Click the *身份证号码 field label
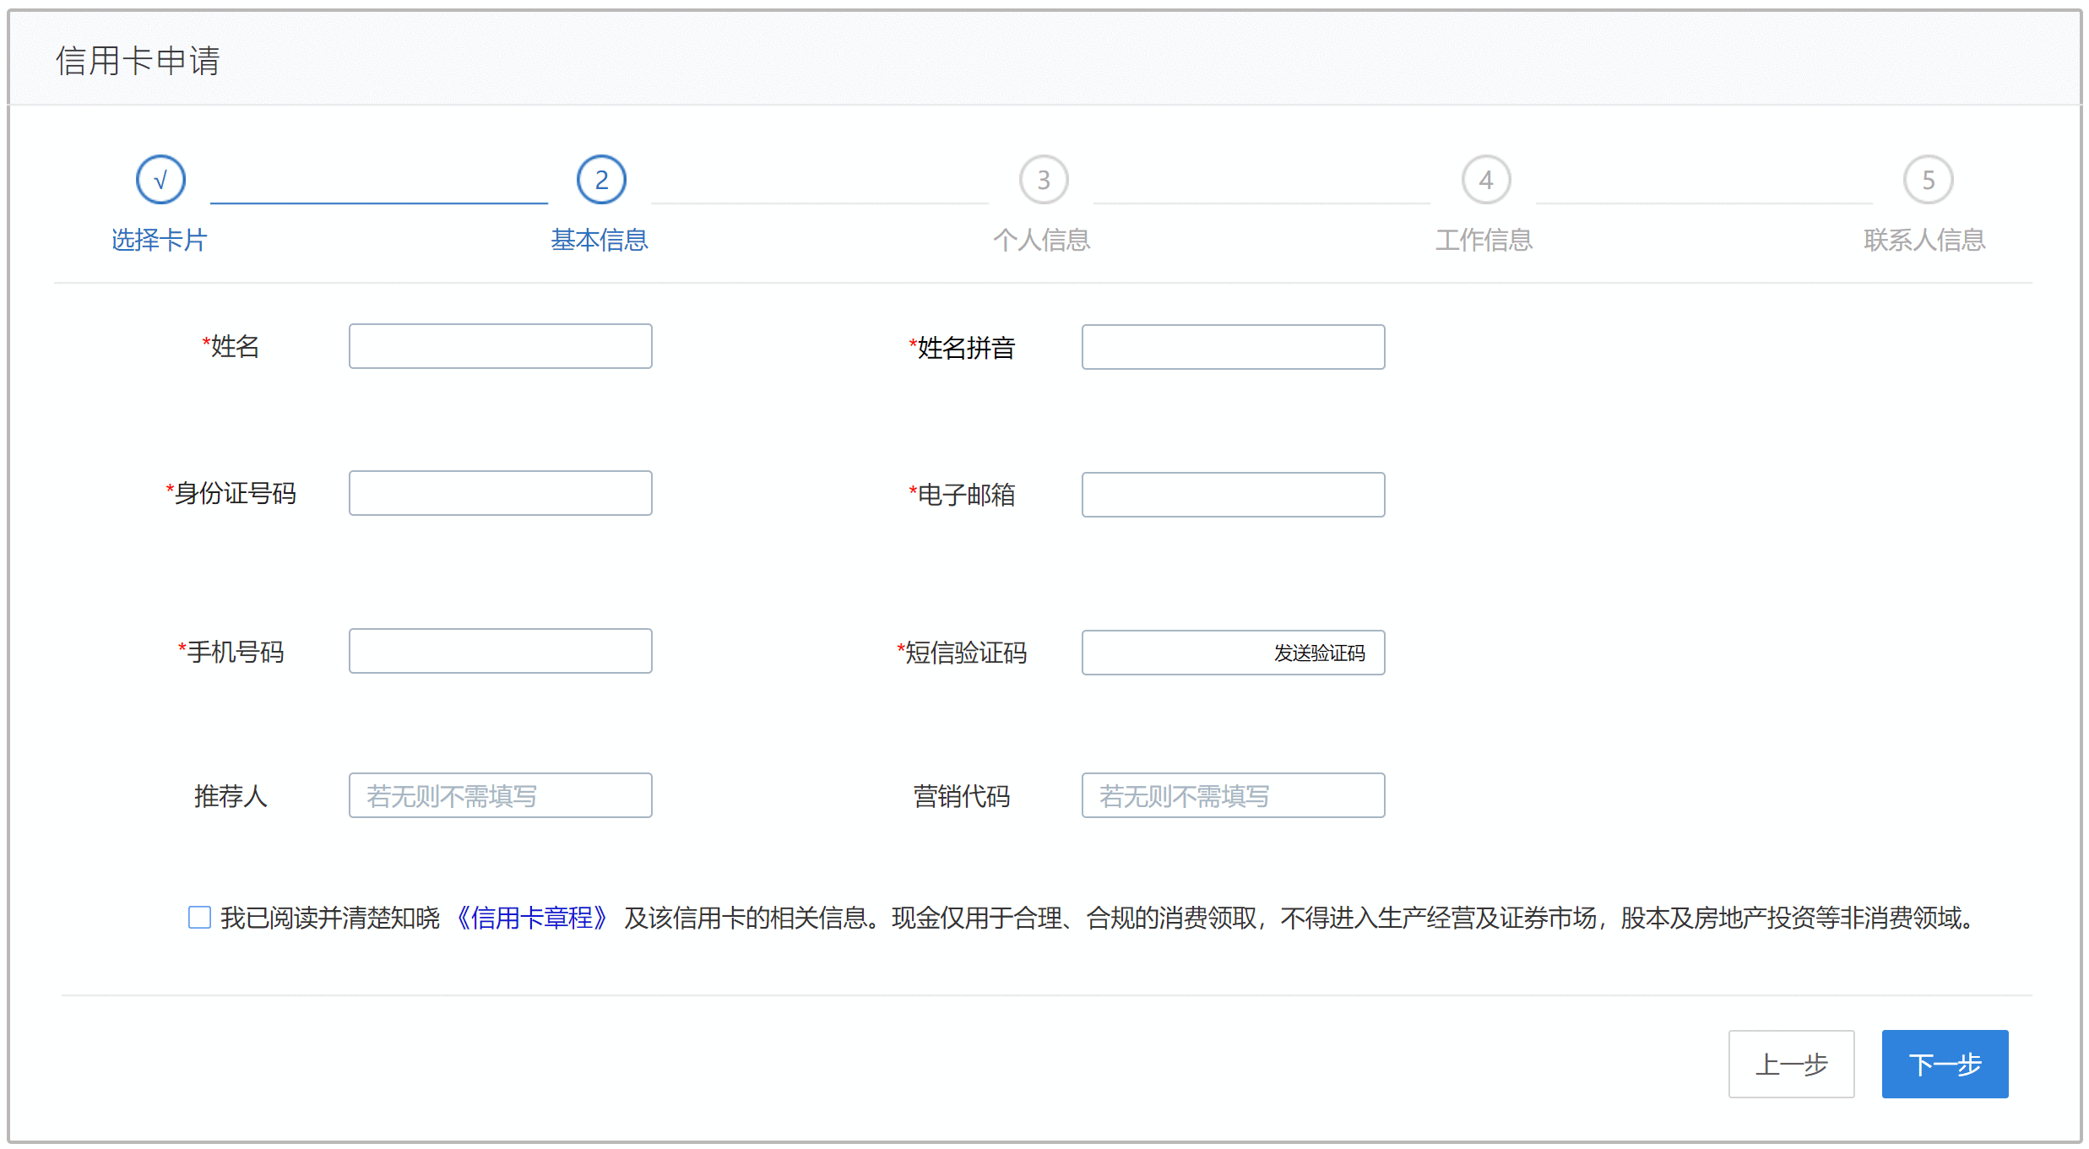This screenshot has height=1149, width=2089. point(231,493)
